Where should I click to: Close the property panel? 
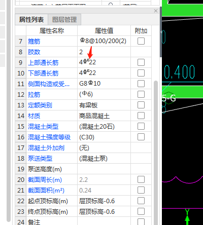pos(156,11)
